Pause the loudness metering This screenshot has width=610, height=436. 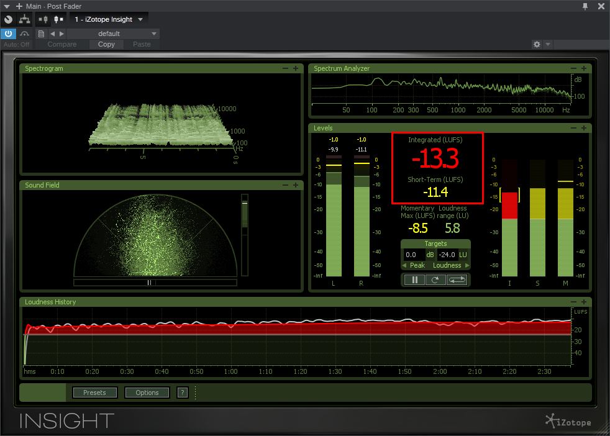click(415, 279)
